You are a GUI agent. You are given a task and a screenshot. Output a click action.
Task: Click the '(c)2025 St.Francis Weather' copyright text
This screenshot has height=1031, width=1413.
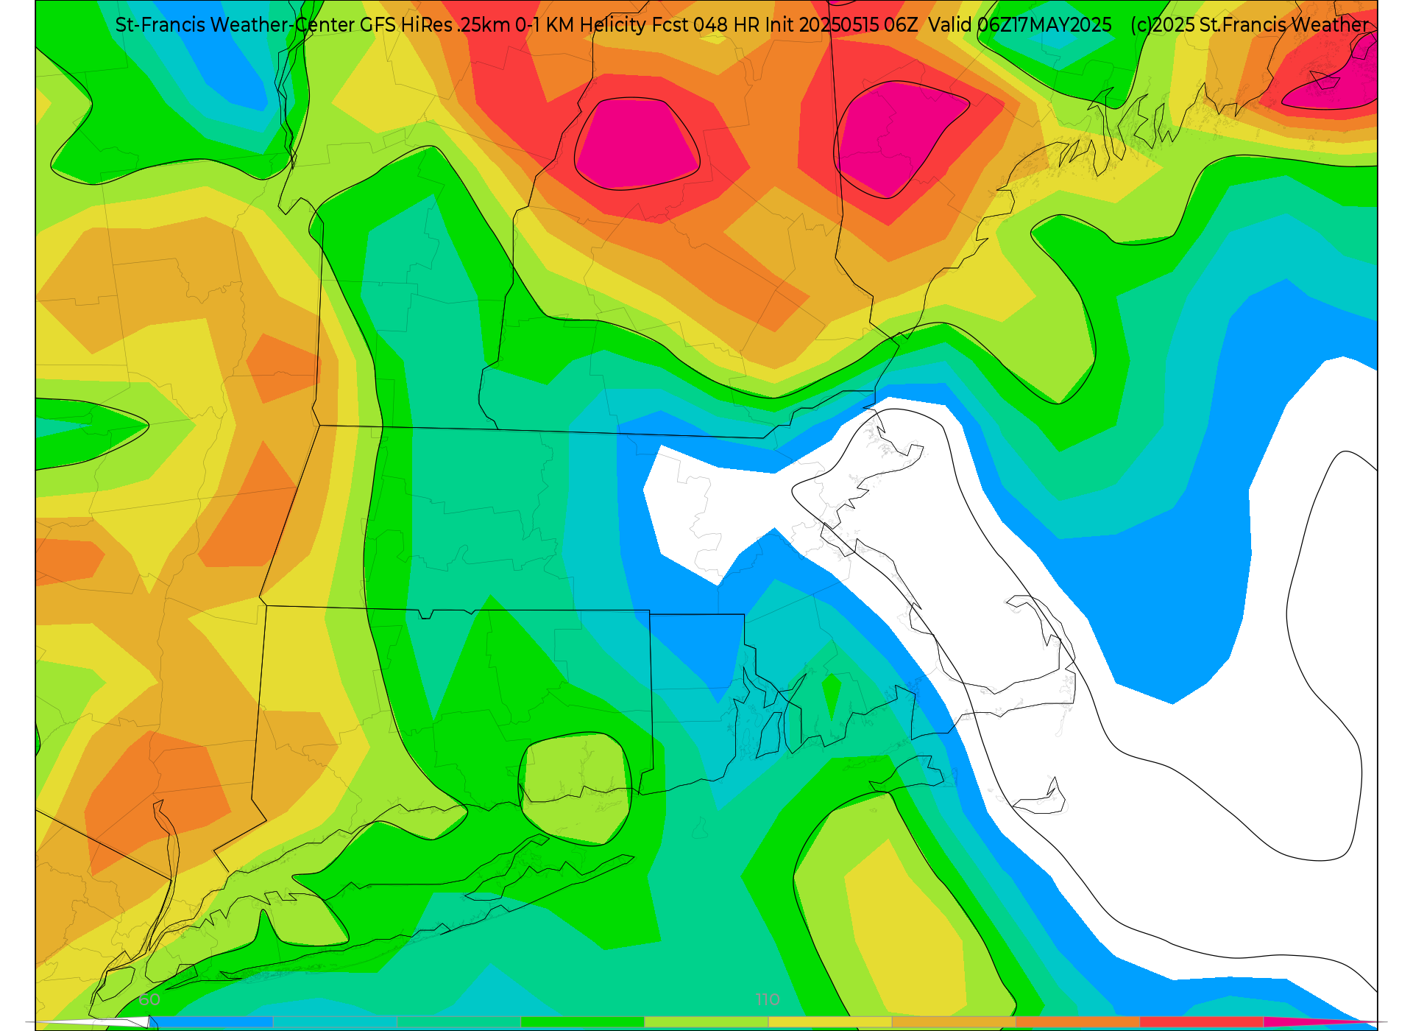click(x=1250, y=25)
